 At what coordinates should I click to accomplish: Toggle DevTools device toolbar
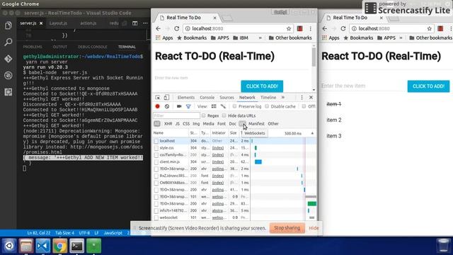(166, 98)
